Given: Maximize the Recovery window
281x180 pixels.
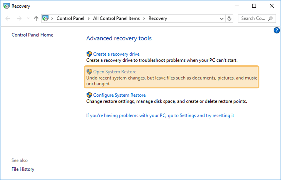Looking at the screenshot, I should 254,6.
